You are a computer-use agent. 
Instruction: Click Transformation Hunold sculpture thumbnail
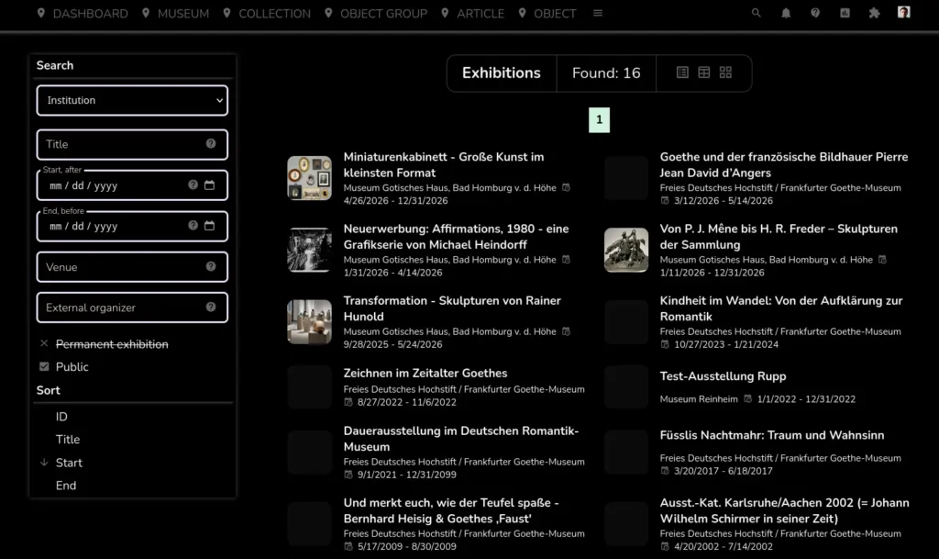(310, 322)
